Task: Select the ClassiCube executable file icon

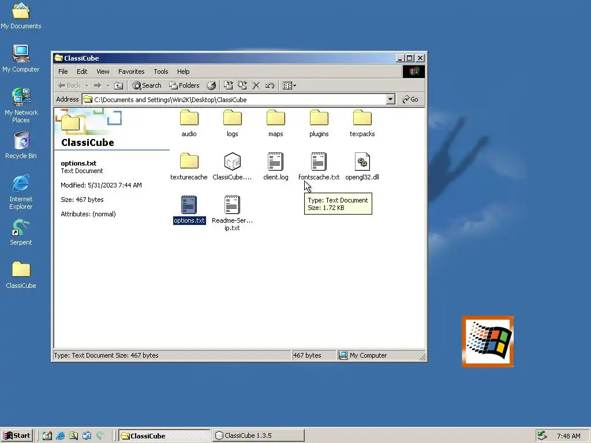Action: (232, 162)
